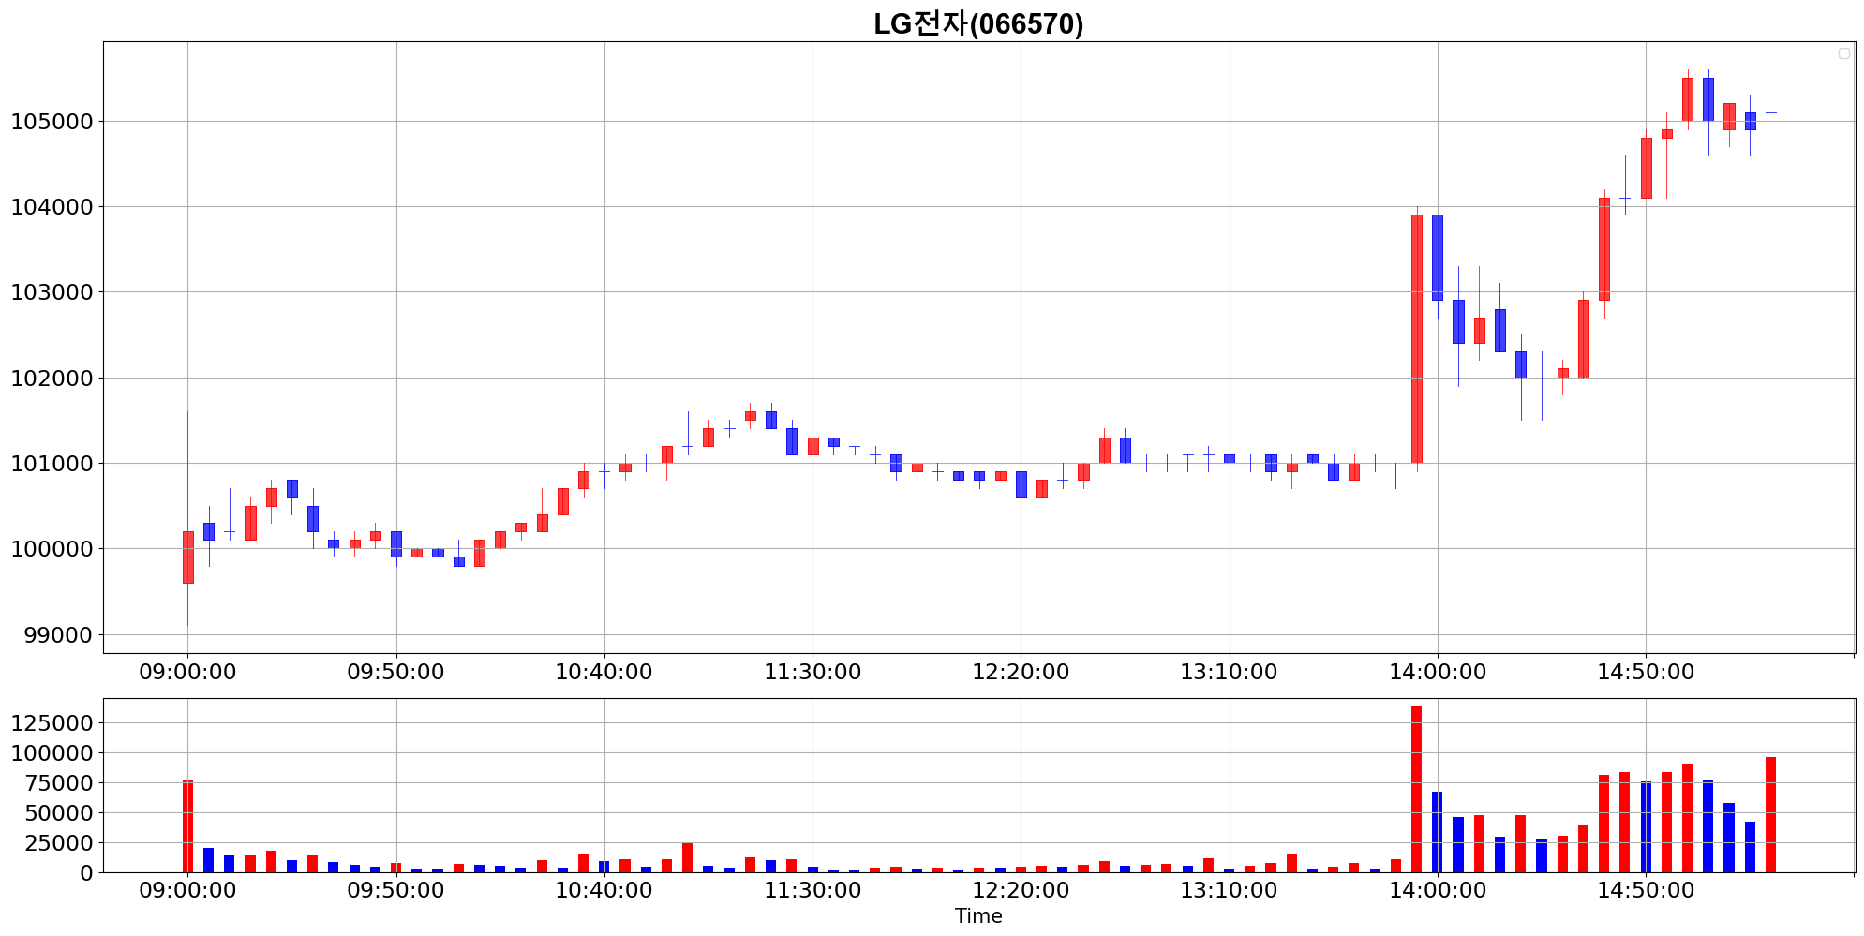Click the 100000 label on the price axis
The image size is (1864, 936).
(x=52, y=549)
